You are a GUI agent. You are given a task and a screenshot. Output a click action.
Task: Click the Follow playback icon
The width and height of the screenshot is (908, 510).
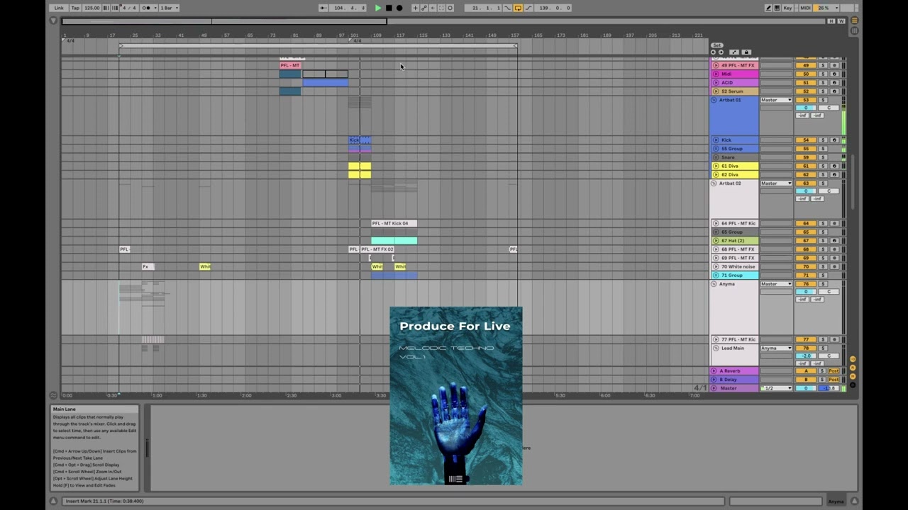(x=323, y=8)
